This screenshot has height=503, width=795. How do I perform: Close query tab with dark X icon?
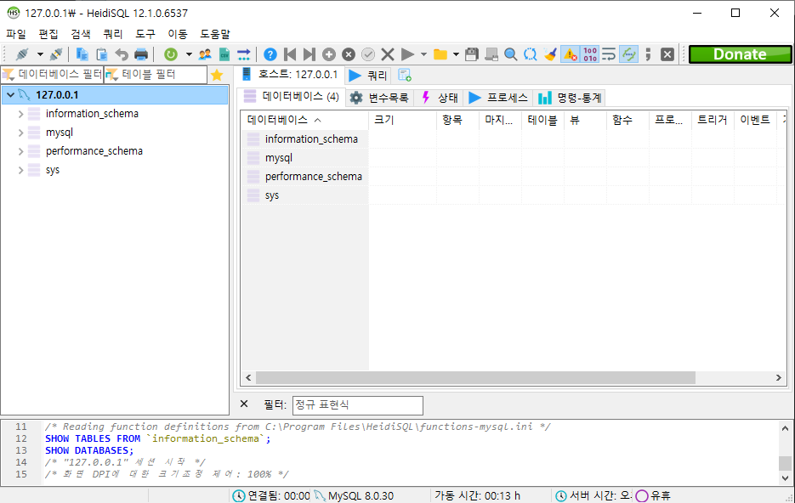[667, 54]
